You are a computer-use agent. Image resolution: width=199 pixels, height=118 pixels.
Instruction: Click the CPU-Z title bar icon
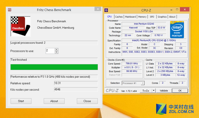(x=106, y=10)
